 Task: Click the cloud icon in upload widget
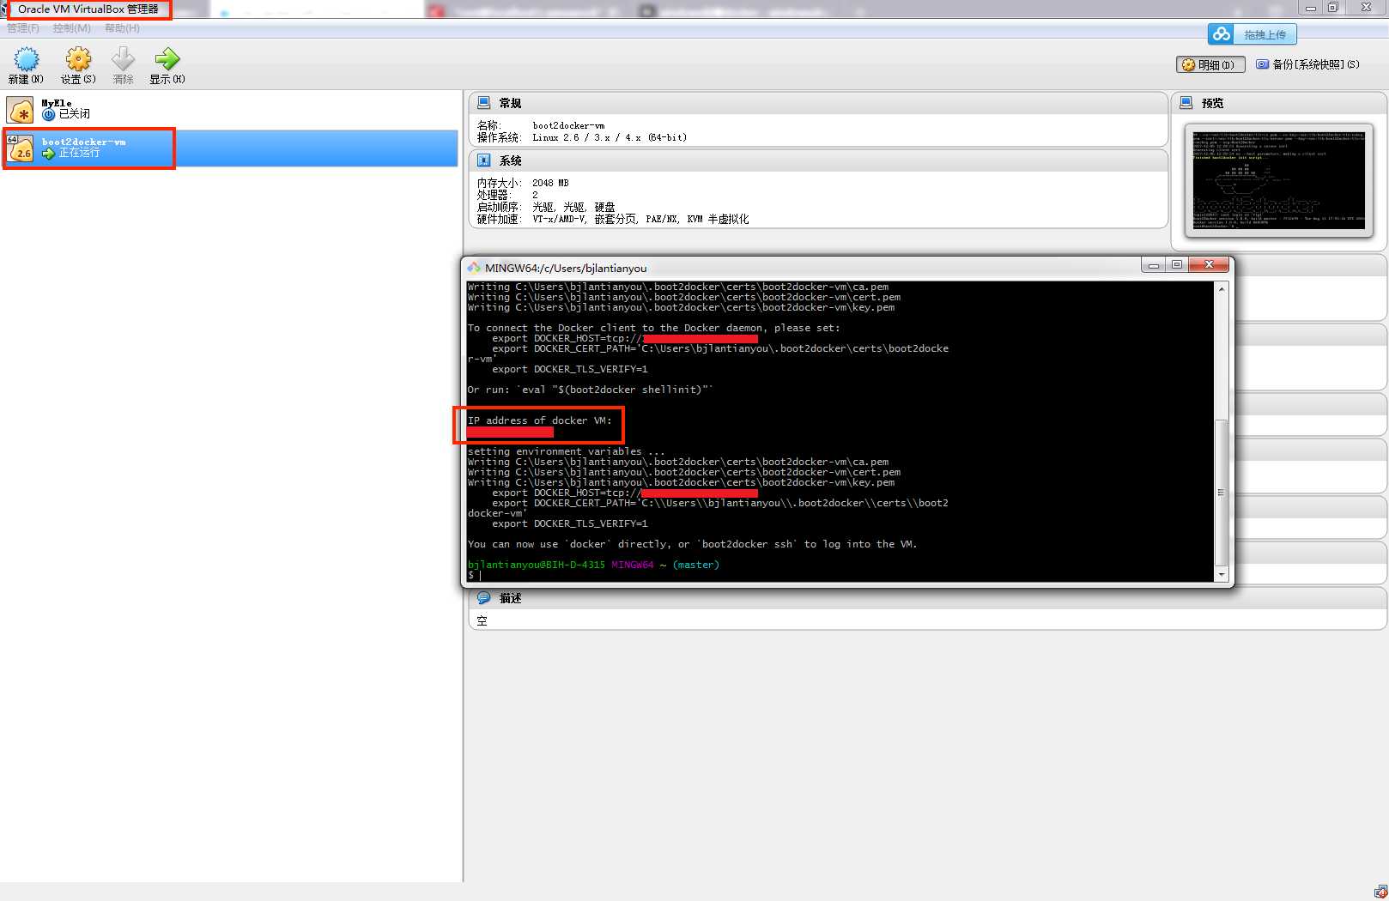coord(1221,34)
